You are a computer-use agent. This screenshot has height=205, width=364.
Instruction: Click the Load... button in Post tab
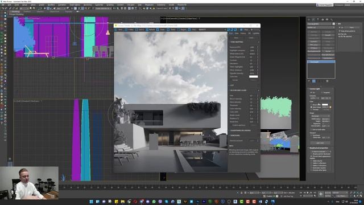coord(251,38)
